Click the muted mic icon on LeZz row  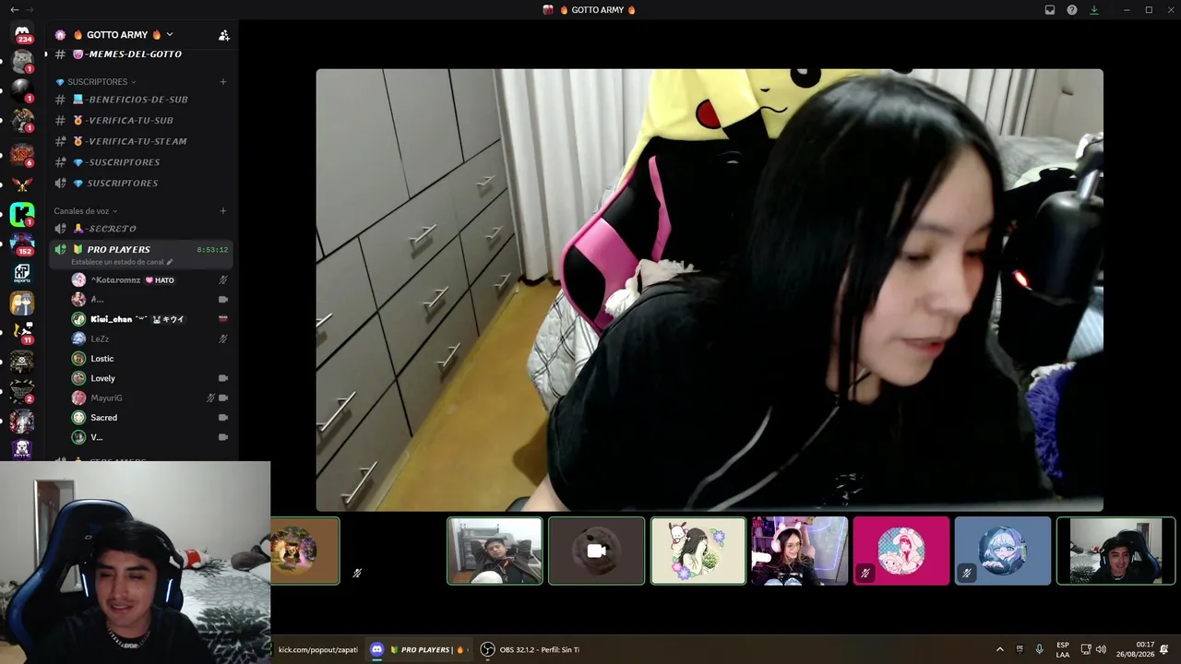point(223,338)
